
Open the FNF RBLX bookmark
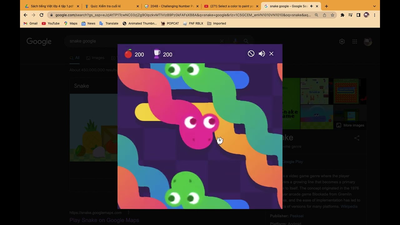tap(193, 23)
